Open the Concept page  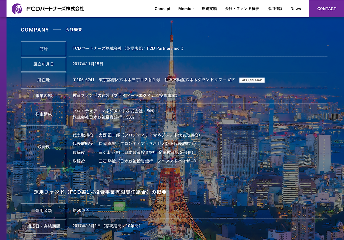click(162, 9)
